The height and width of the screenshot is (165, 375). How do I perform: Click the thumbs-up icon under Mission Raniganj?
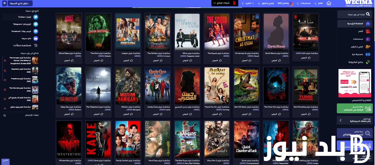131,114
